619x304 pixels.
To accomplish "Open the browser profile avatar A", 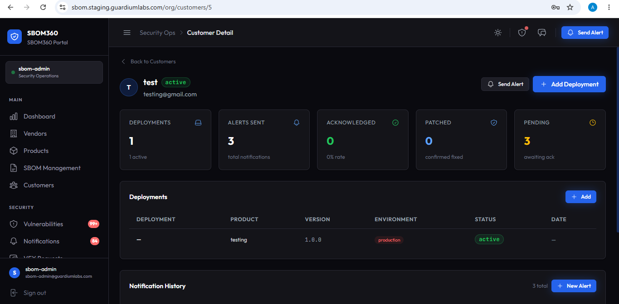I will point(593,7).
